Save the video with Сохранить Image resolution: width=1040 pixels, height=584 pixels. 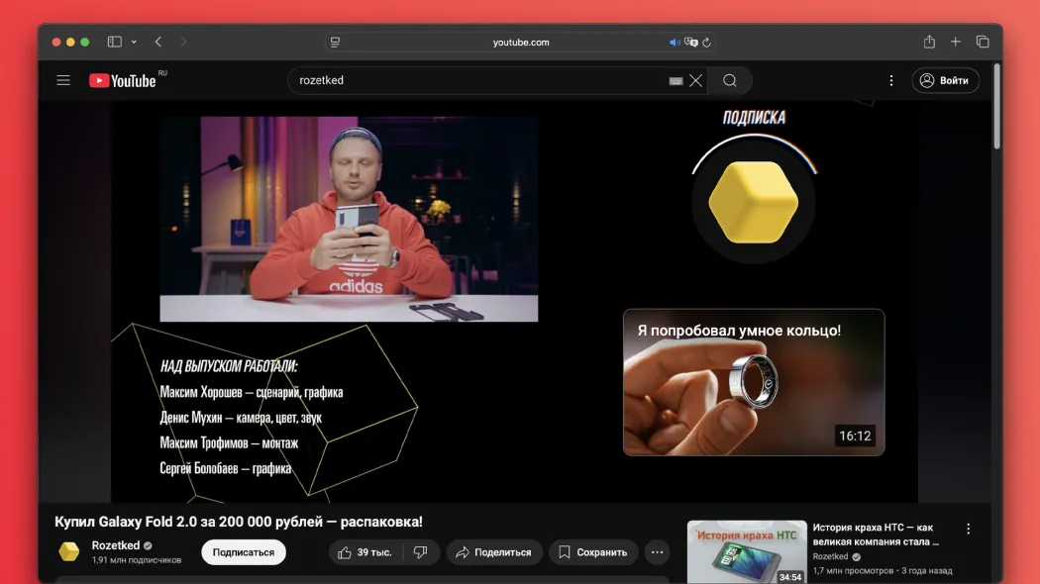point(593,552)
